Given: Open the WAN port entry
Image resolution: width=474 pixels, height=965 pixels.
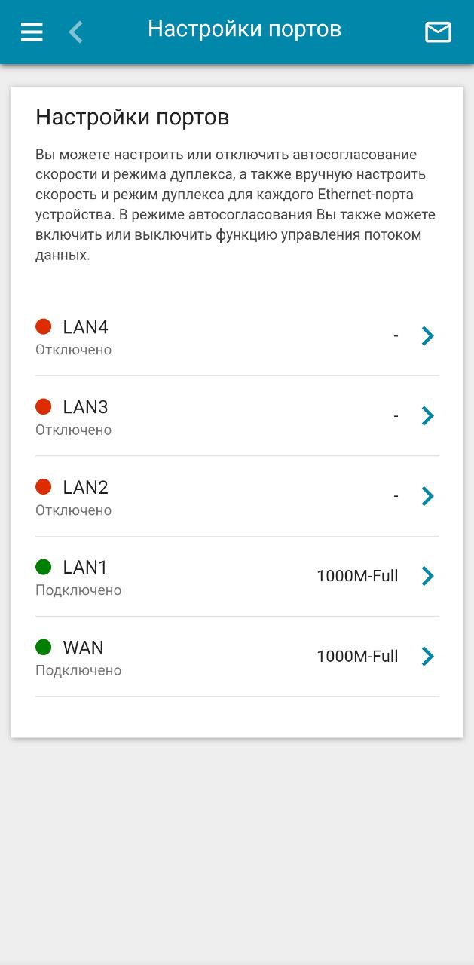Looking at the screenshot, I should point(83,648).
